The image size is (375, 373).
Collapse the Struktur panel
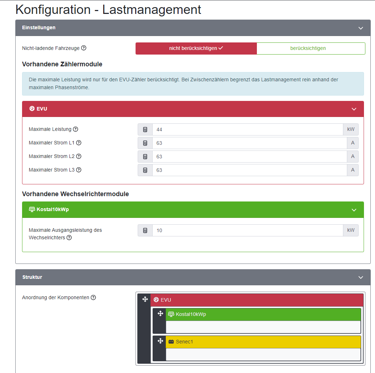361,277
